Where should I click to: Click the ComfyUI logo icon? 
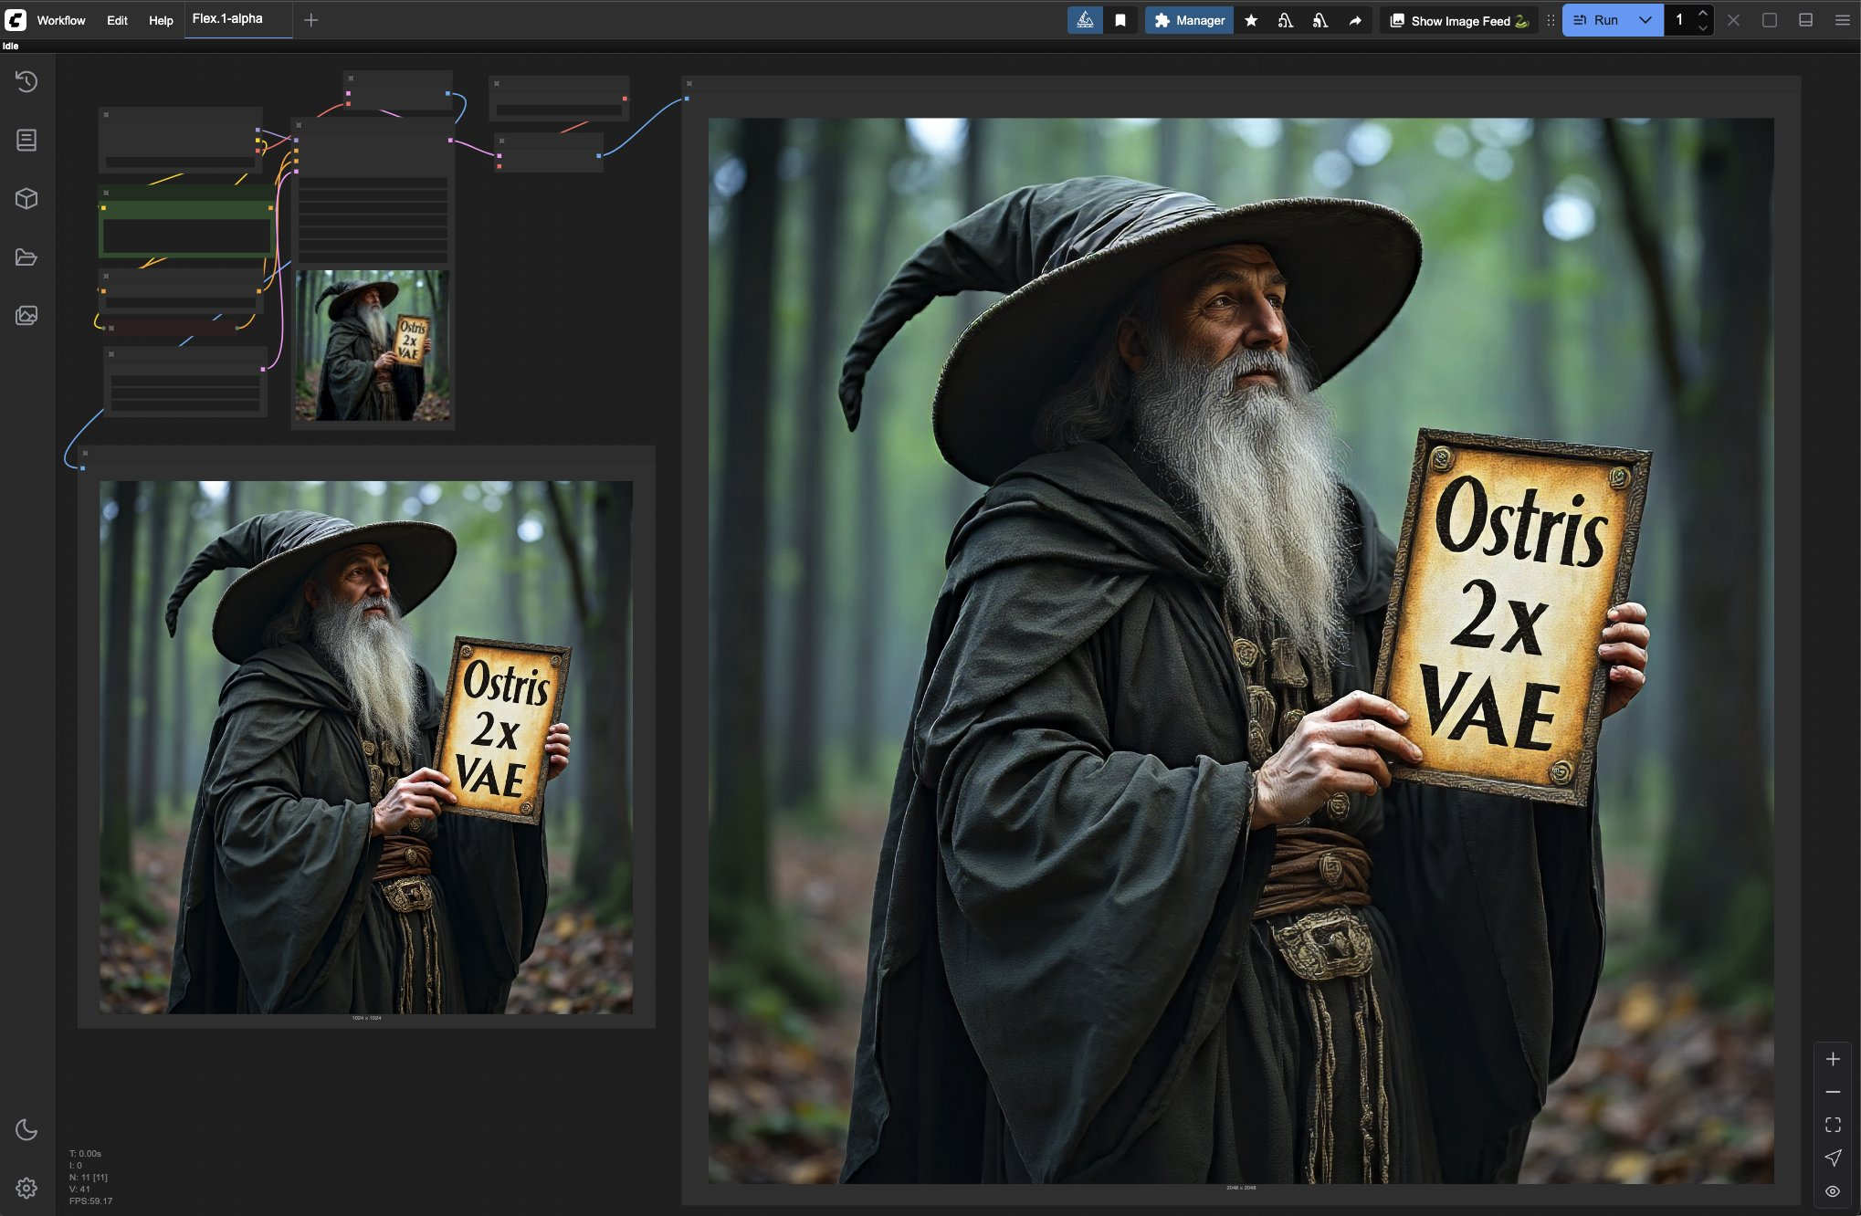click(x=16, y=19)
